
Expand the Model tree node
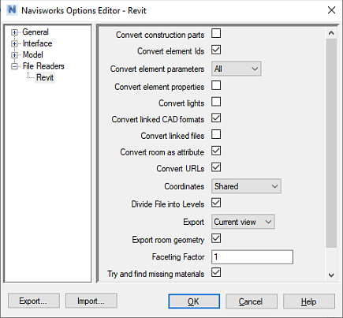(14, 55)
